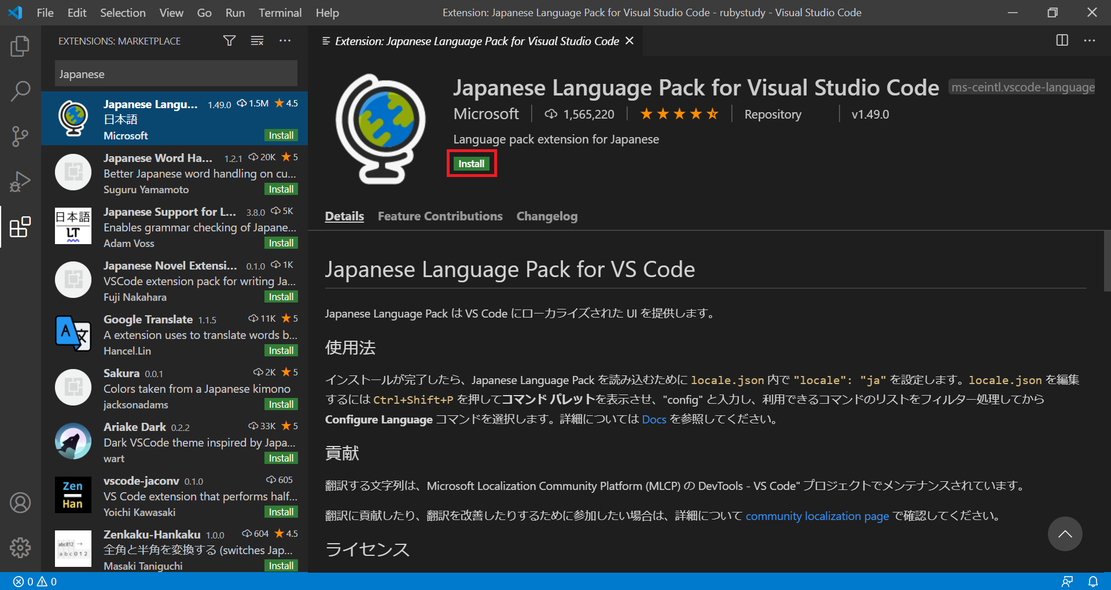Screen dimensions: 1111x590
Task: Switch to the Changelog tab
Action: [x=547, y=216]
